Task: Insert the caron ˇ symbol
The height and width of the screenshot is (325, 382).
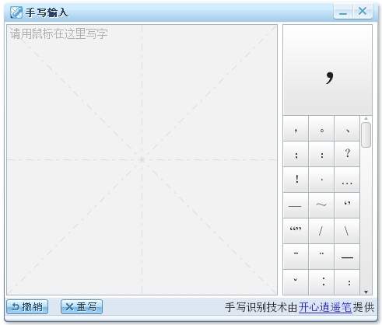Action: point(296,282)
